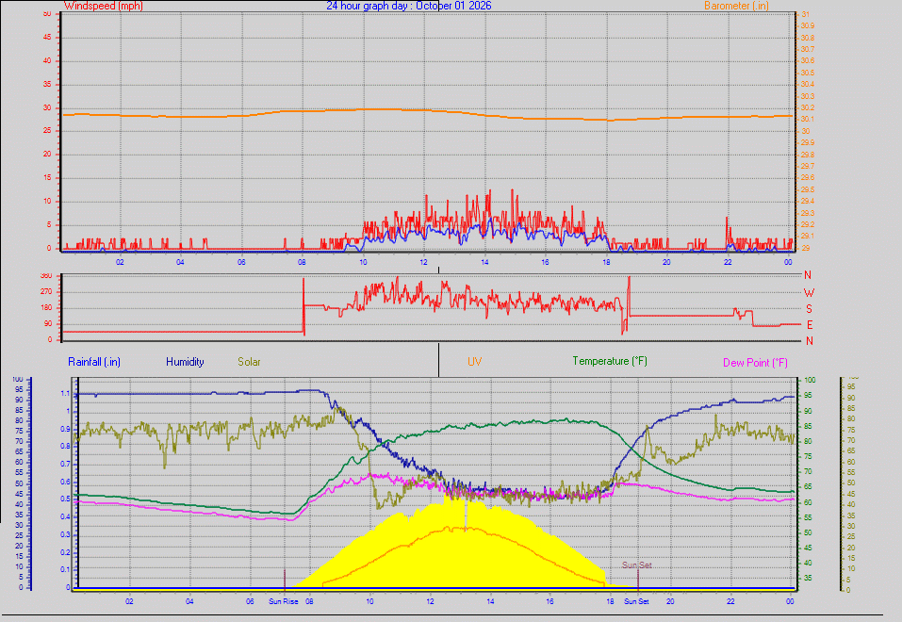902x622 pixels.
Task: Click the 'Temperature (°F)' legend label
Action: 610,361
